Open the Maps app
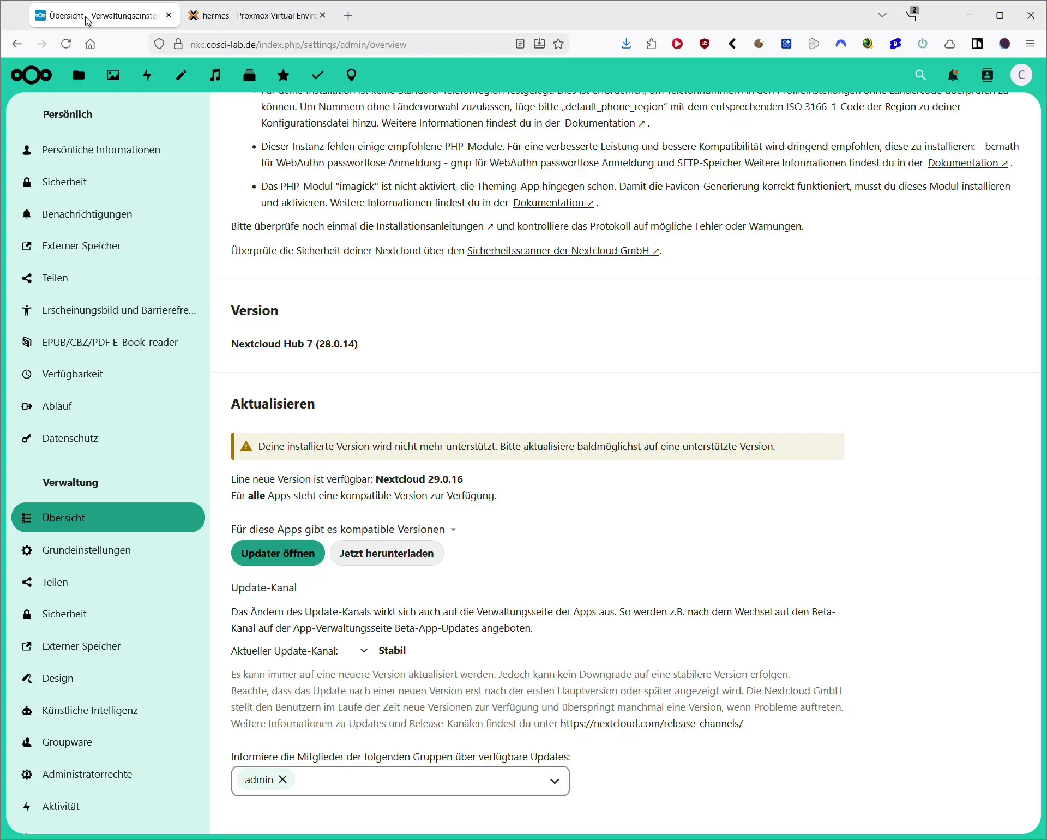Screen dimensions: 1047x840 tap(352, 75)
